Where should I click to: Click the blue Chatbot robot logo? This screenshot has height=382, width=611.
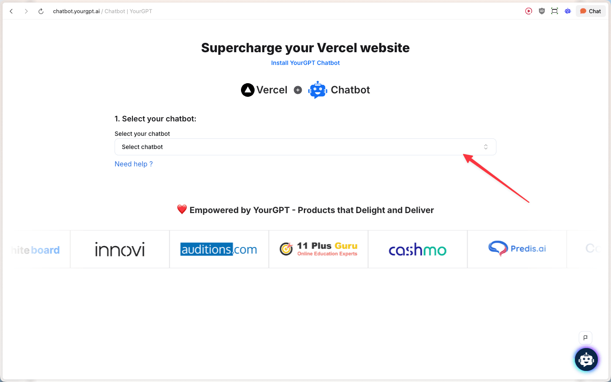point(317,90)
